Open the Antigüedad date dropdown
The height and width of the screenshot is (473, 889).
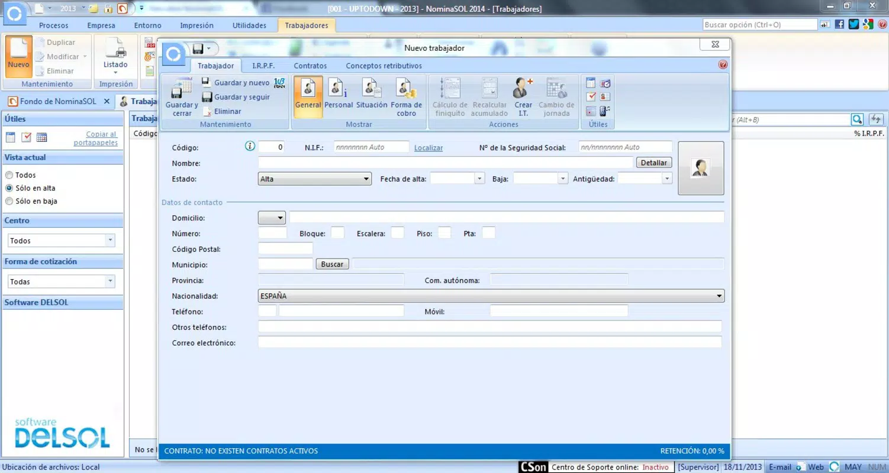[x=668, y=179]
